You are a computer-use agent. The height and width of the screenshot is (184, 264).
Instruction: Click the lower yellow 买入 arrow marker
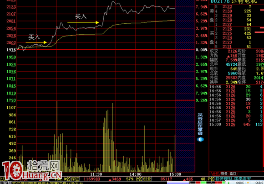point(36,42)
